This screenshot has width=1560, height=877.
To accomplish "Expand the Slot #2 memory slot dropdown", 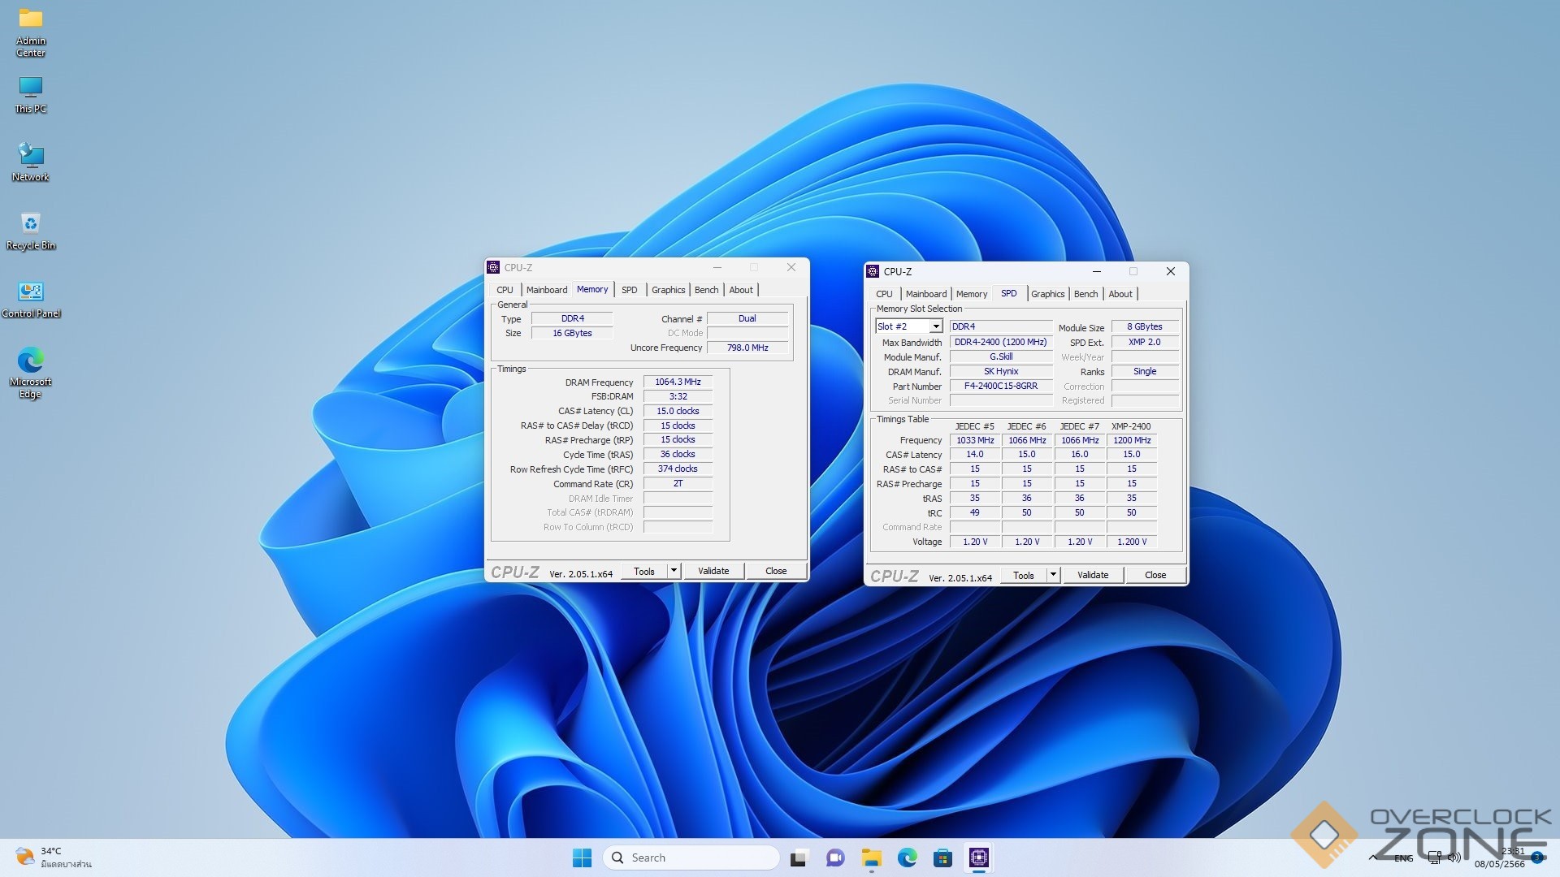I will point(936,326).
